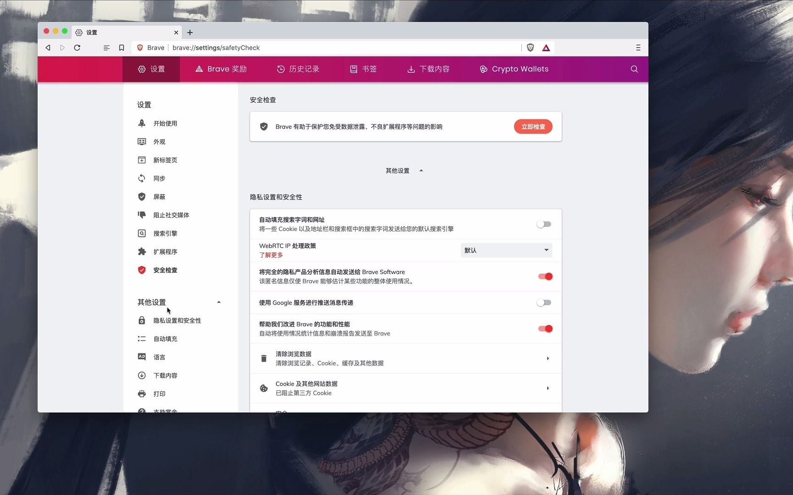Open a new tab with plus button
Viewport: 793px width, 495px height.
pyautogui.click(x=190, y=33)
